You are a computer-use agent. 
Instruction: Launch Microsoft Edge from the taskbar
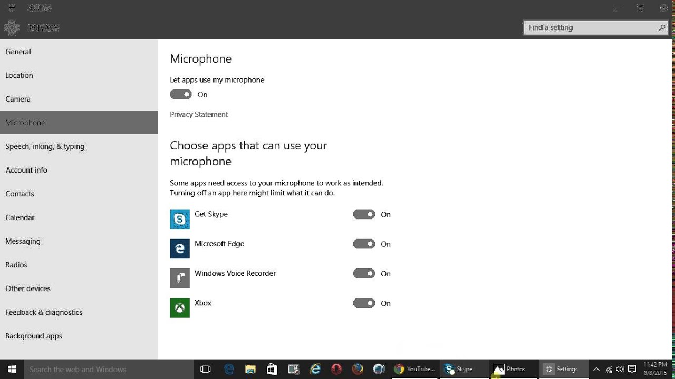coord(229,369)
